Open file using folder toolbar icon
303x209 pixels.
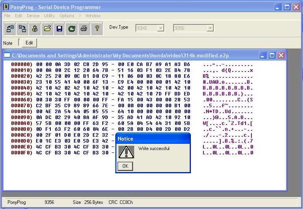point(47,29)
